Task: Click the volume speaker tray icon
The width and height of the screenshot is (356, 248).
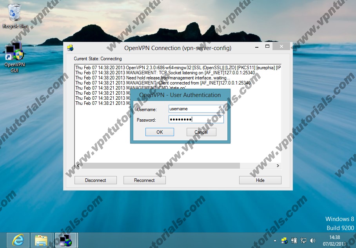Action: pos(312,241)
